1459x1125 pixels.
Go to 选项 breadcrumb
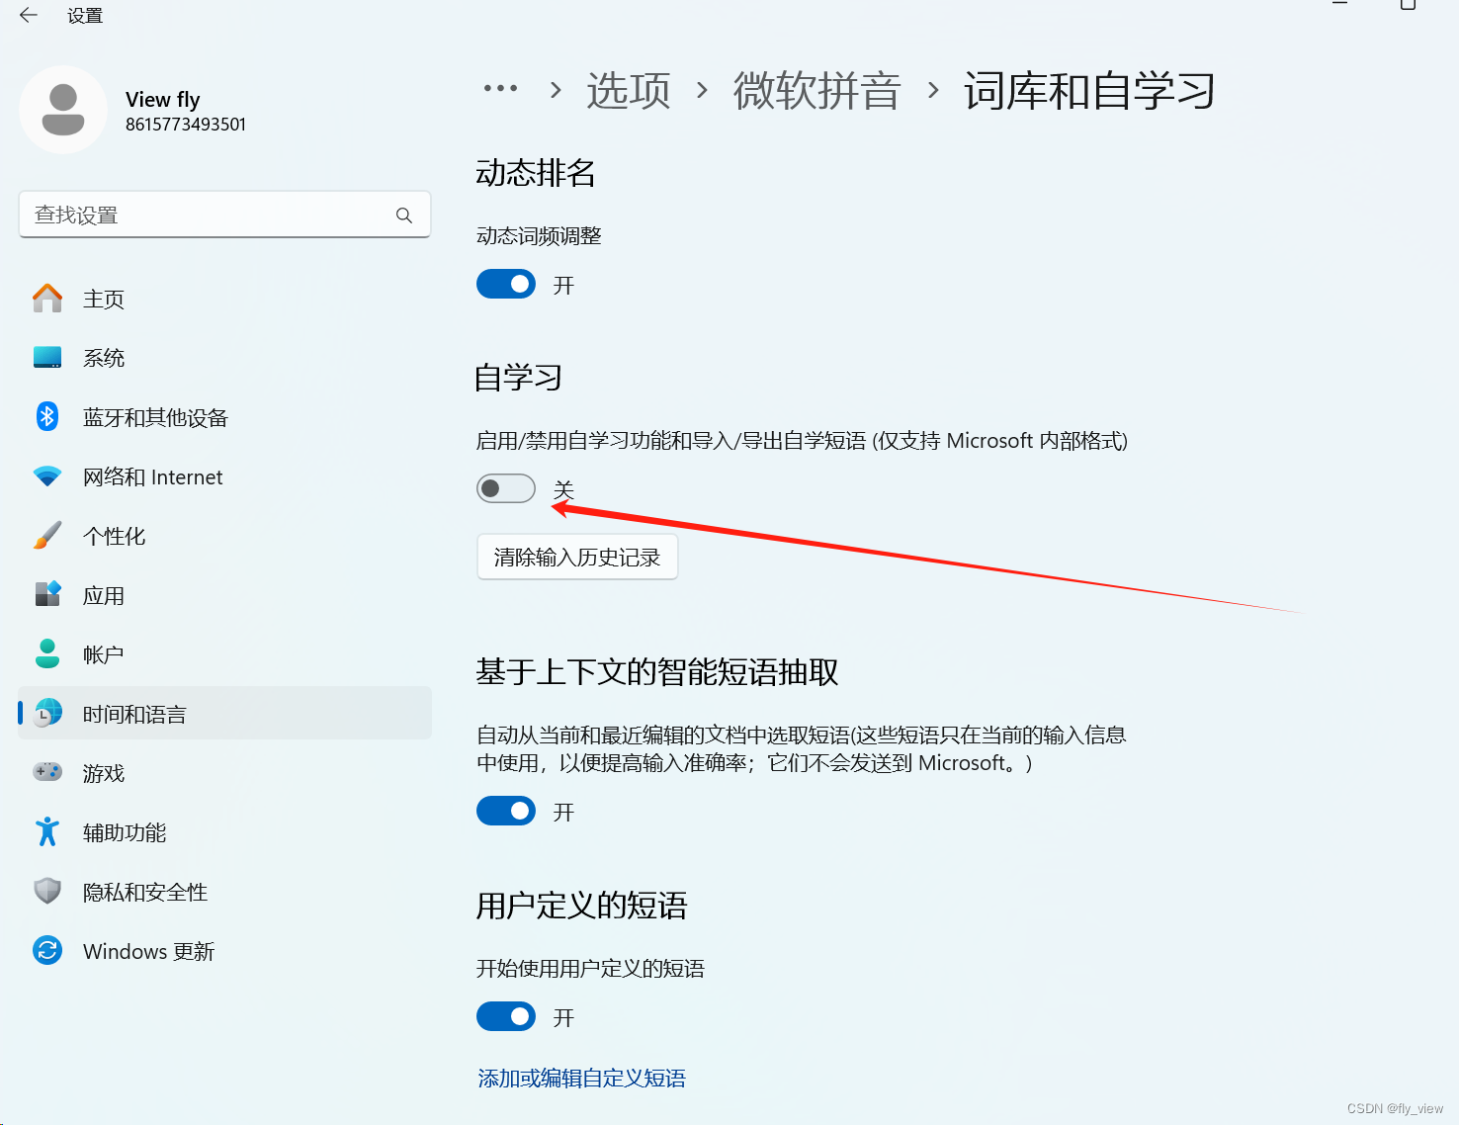pos(629,90)
